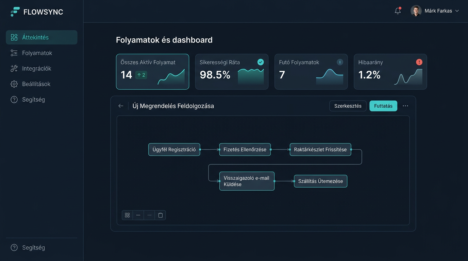
Task: Click the Hibaarány red alert icon
Action: pos(419,62)
